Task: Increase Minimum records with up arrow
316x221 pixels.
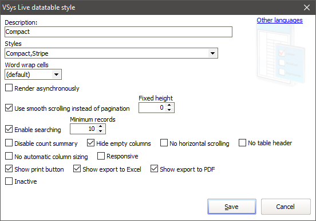Action: point(100,126)
